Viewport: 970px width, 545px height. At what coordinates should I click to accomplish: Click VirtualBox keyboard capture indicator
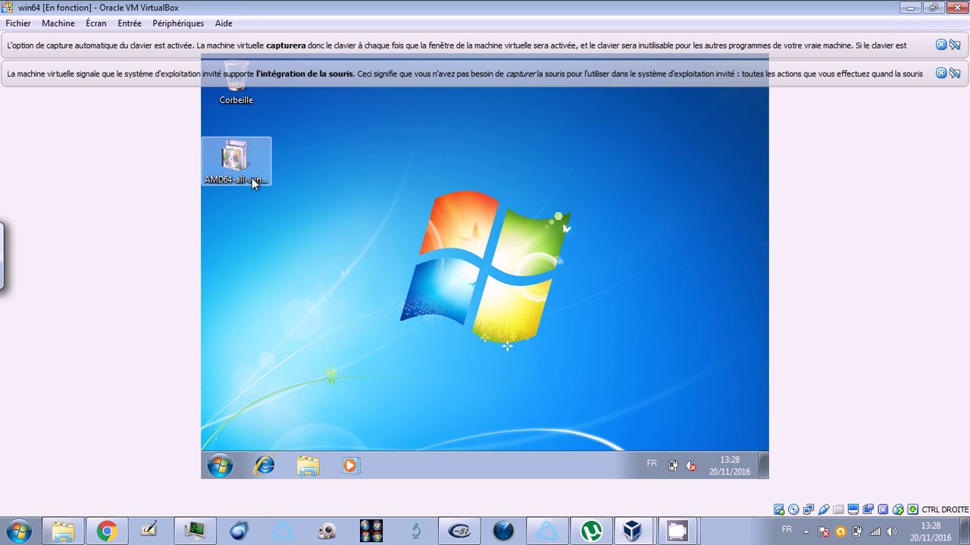point(913,509)
